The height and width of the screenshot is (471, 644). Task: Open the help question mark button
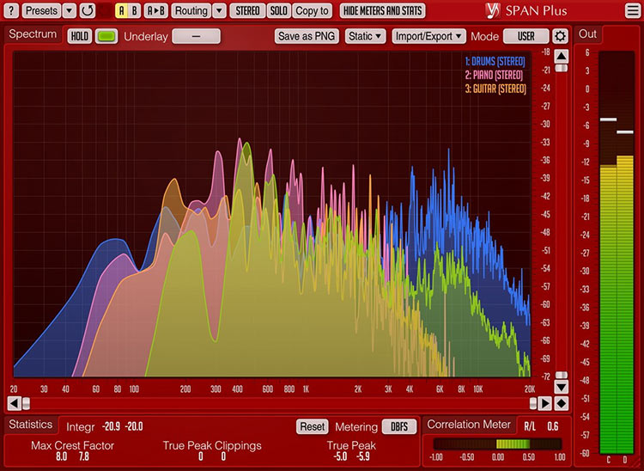[x=11, y=10]
